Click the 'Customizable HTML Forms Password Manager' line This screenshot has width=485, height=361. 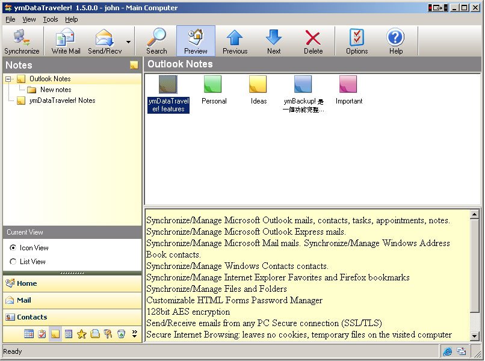[x=234, y=300]
